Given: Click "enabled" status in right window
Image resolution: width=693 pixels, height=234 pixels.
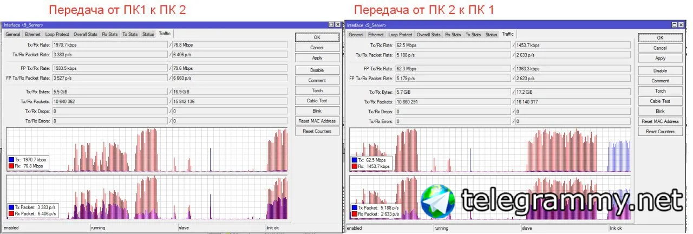Looking at the screenshot, I should tap(355, 229).
